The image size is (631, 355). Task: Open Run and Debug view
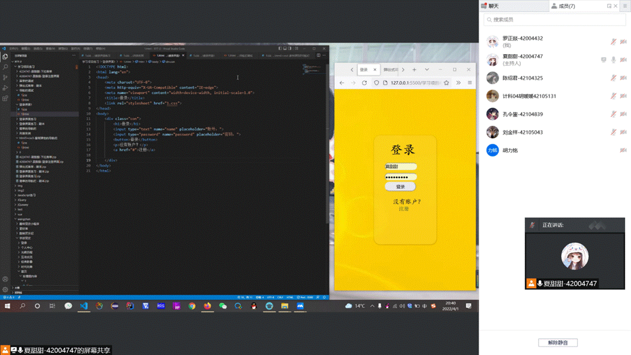pos(5,87)
